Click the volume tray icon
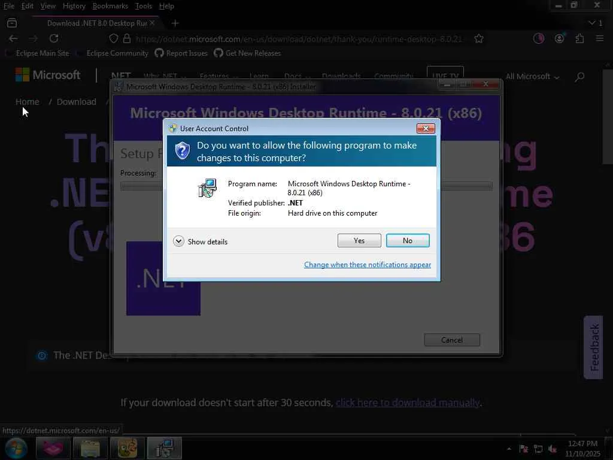The width and height of the screenshot is (613, 460). [x=553, y=449]
